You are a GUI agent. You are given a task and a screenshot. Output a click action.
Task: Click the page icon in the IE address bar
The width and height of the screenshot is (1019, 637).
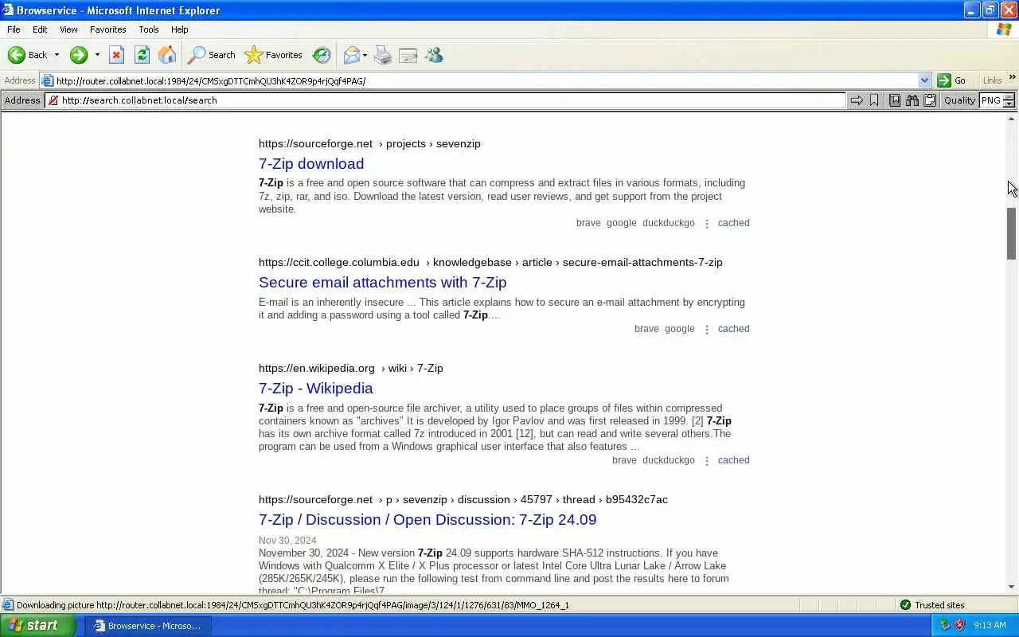(48, 80)
